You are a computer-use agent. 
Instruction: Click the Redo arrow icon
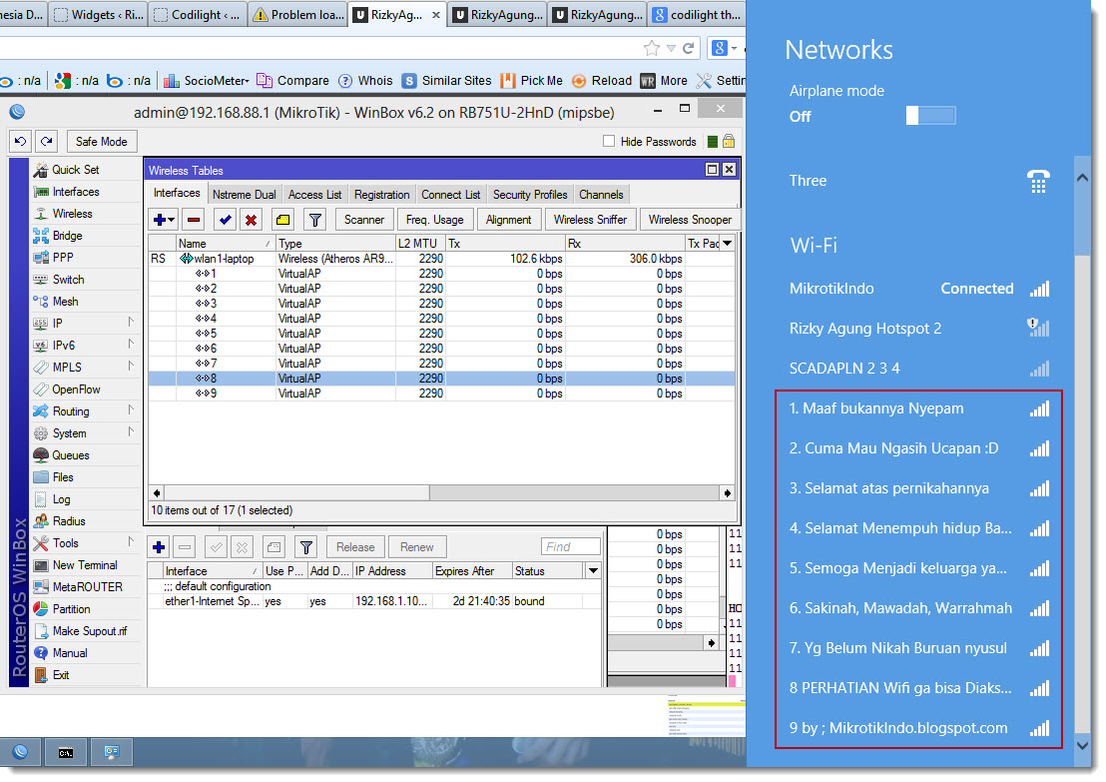tap(46, 142)
